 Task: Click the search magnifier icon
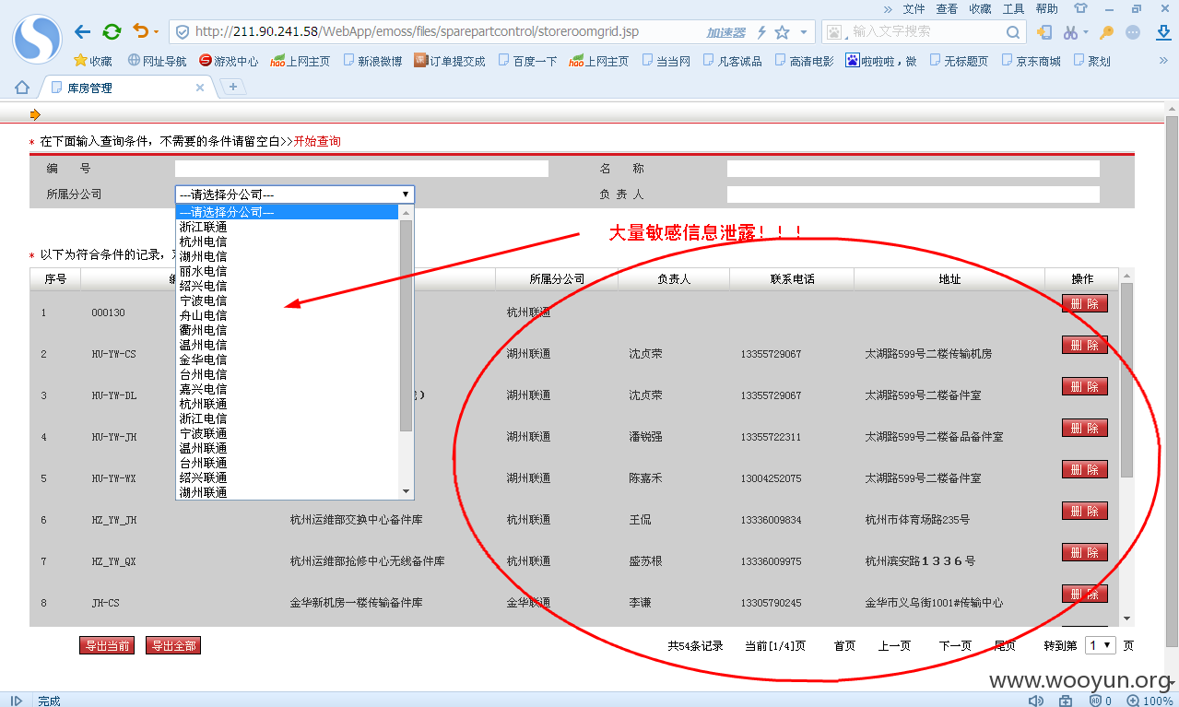coord(1012,32)
